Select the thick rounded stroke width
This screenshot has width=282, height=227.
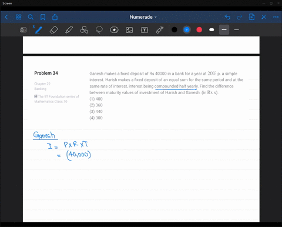tap(211, 30)
